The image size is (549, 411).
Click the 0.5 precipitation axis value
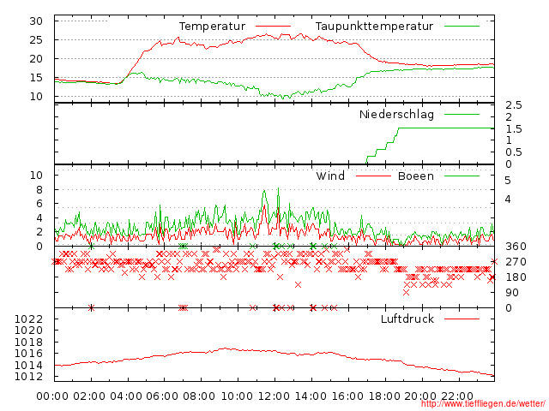(x=513, y=152)
